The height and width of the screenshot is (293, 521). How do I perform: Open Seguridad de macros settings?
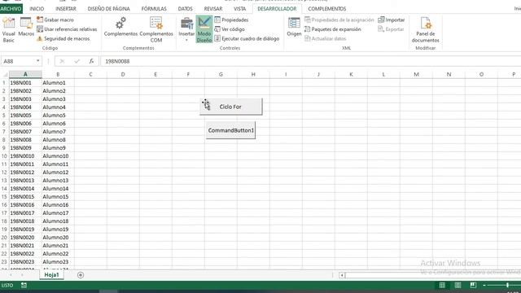coord(63,38)
